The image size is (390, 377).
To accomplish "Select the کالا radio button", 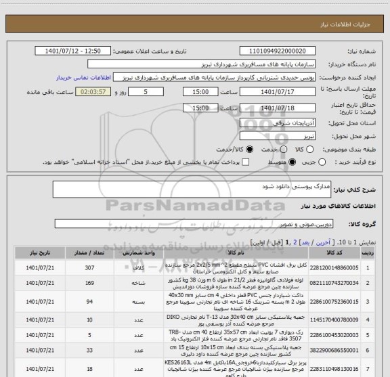I will 310,150.
